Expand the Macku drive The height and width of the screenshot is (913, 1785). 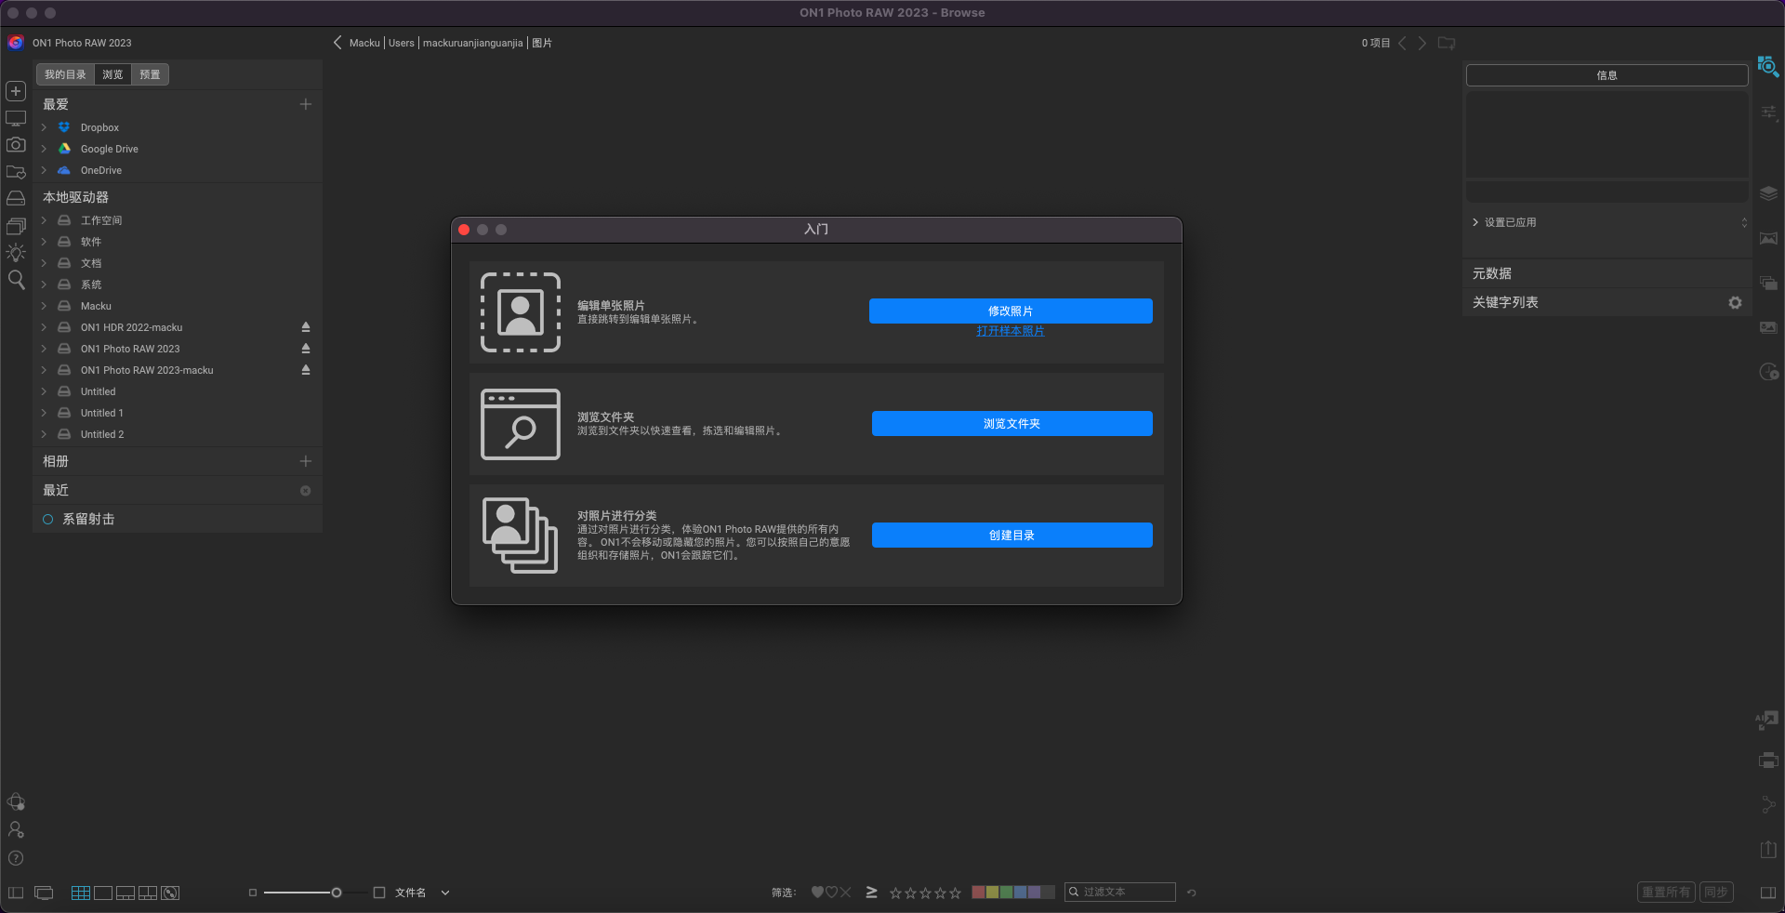coord(44,306)
